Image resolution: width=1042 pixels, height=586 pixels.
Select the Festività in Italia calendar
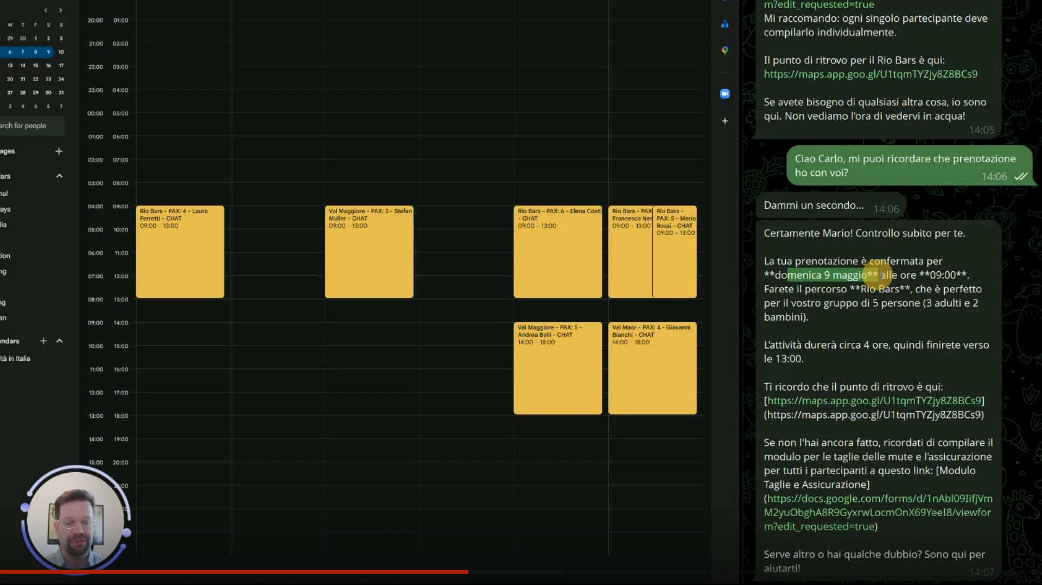[x=16, y=359]
